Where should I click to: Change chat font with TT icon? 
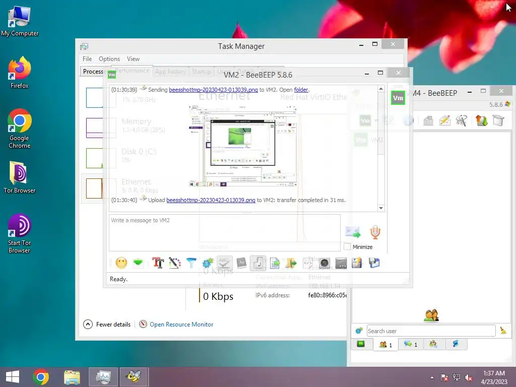[158, 263]
